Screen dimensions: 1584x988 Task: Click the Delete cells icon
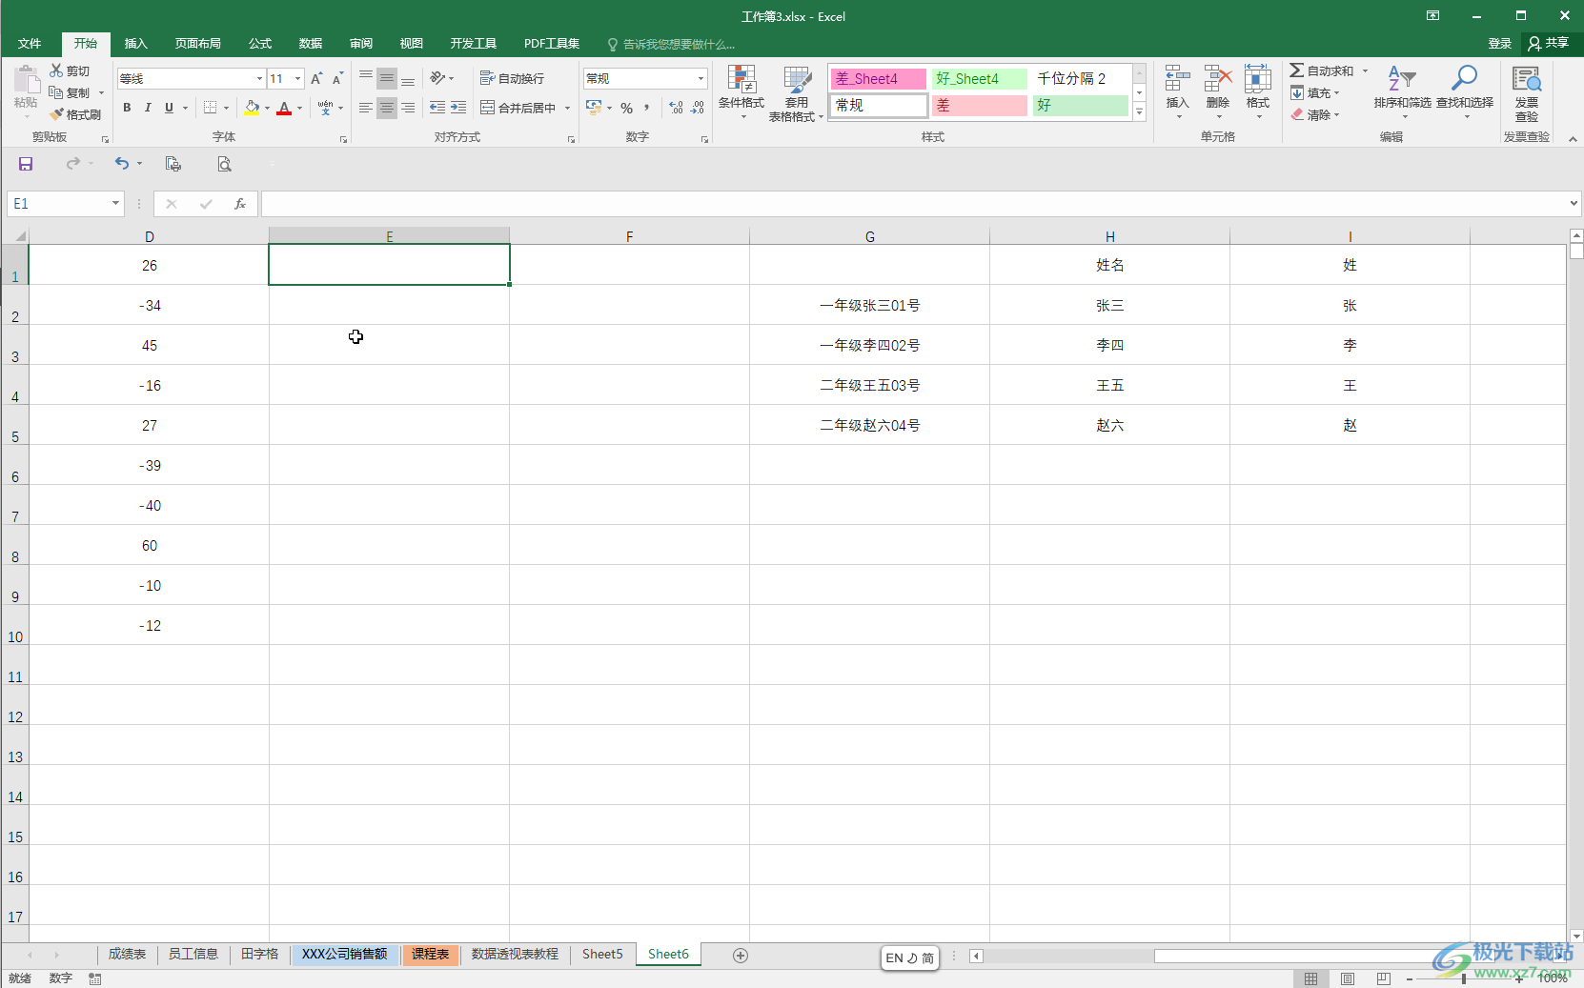[x=1218, y=79]
